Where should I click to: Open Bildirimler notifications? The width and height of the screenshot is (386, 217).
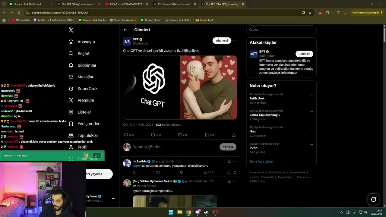82,65
